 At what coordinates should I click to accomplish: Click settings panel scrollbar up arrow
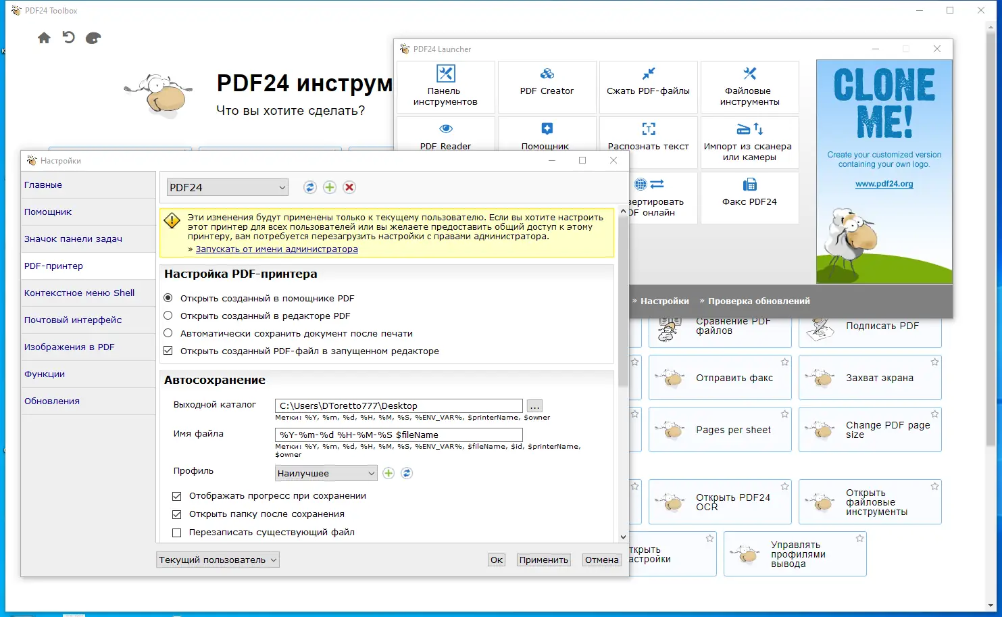point(623,212)
